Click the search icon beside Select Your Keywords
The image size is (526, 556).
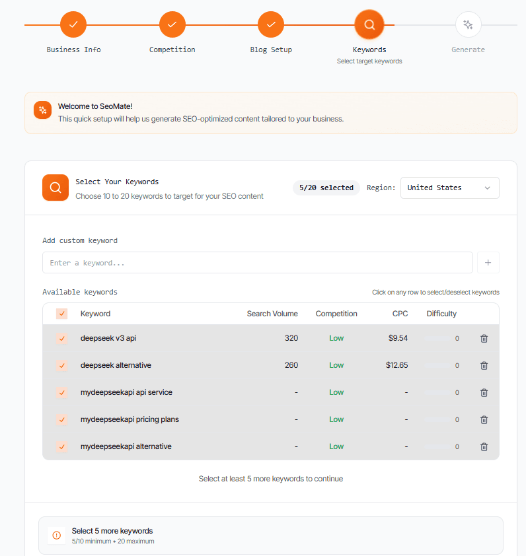[x=55, y=188]
